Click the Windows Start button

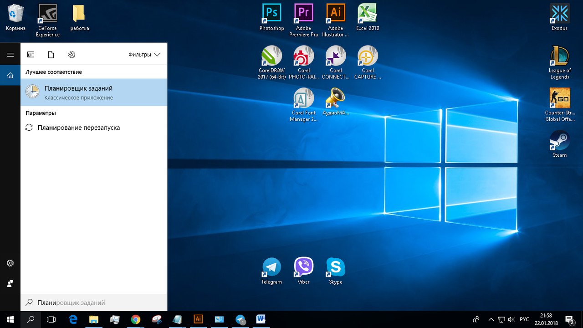click(x=10, y=319)
